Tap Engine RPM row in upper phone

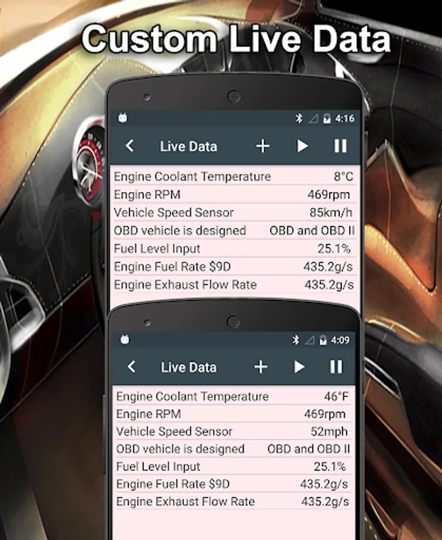coord(234,194)
